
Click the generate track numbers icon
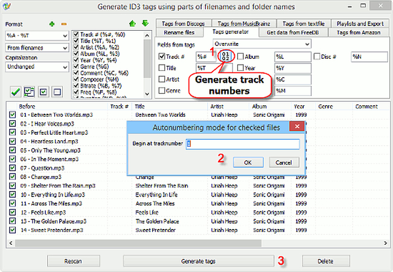[x=224, y=57]
